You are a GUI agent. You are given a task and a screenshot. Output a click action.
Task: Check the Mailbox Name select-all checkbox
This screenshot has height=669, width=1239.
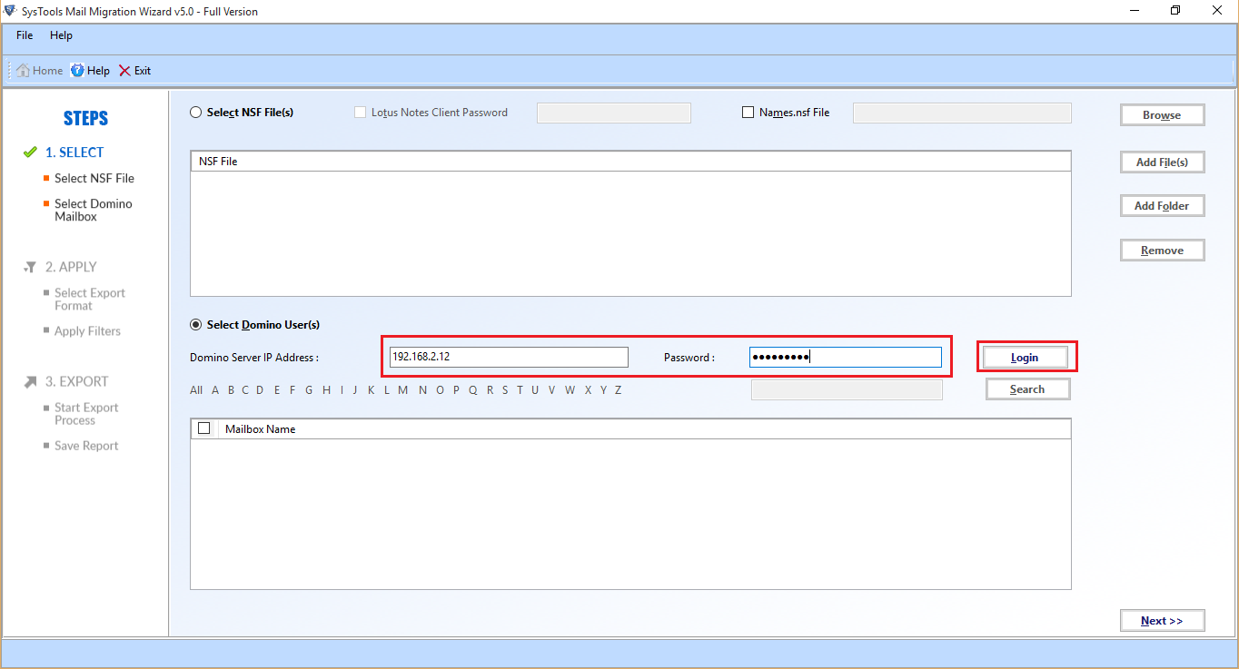point(203,428)
